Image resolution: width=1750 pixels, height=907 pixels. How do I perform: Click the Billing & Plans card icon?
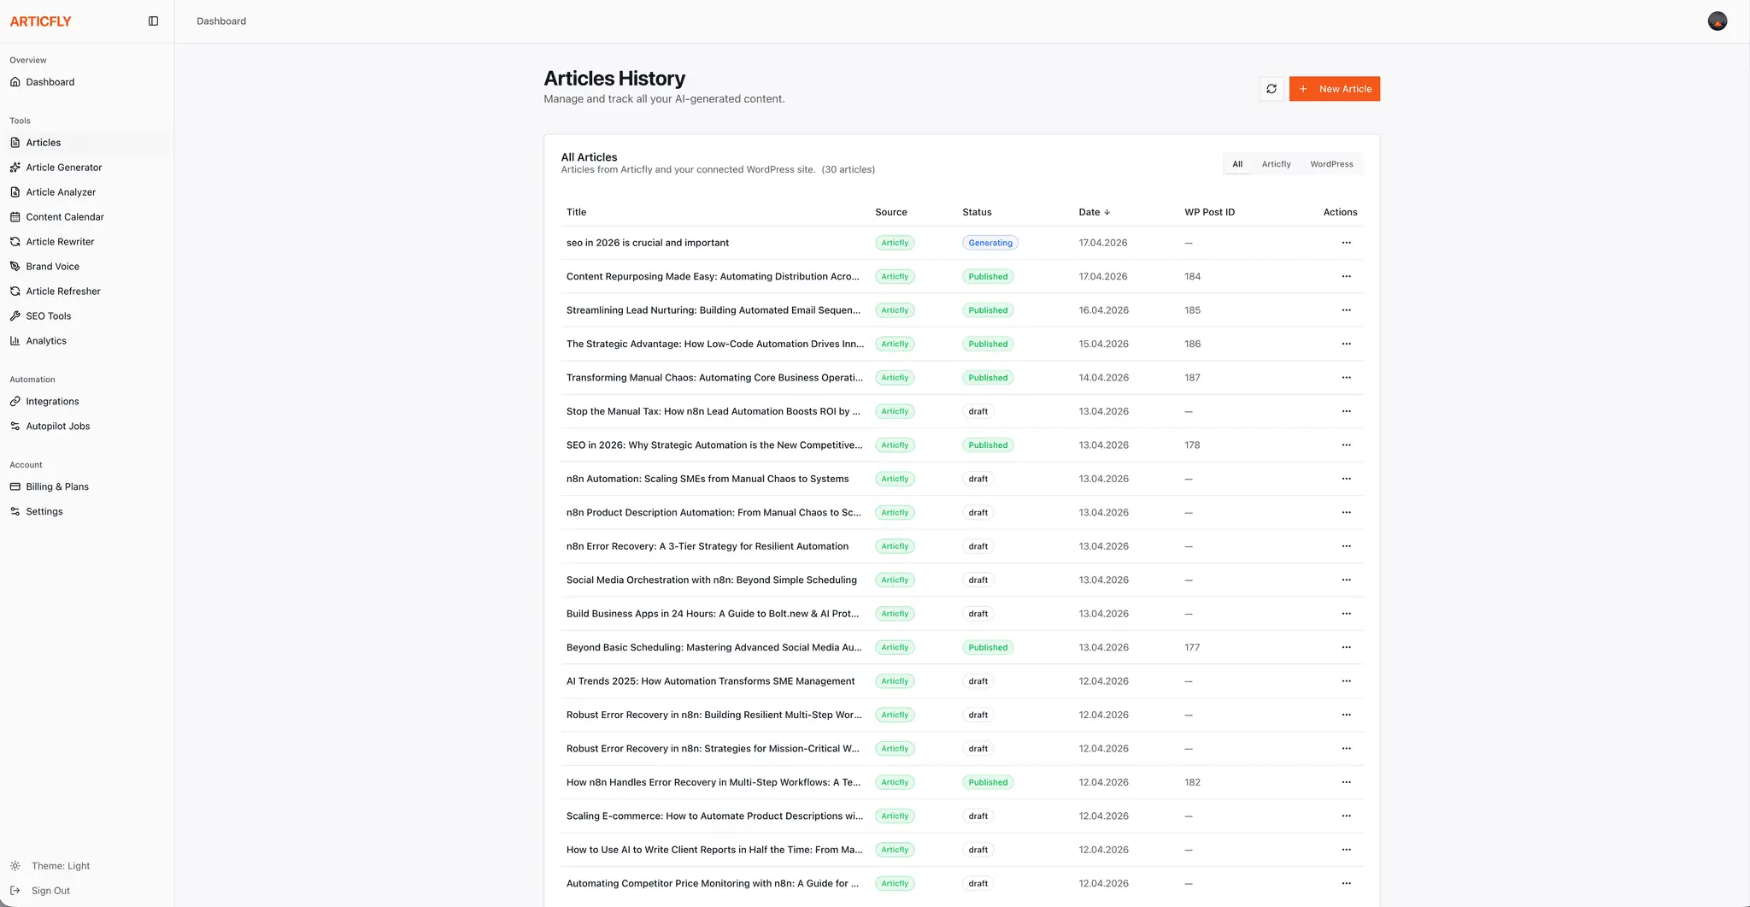(15, 487)
